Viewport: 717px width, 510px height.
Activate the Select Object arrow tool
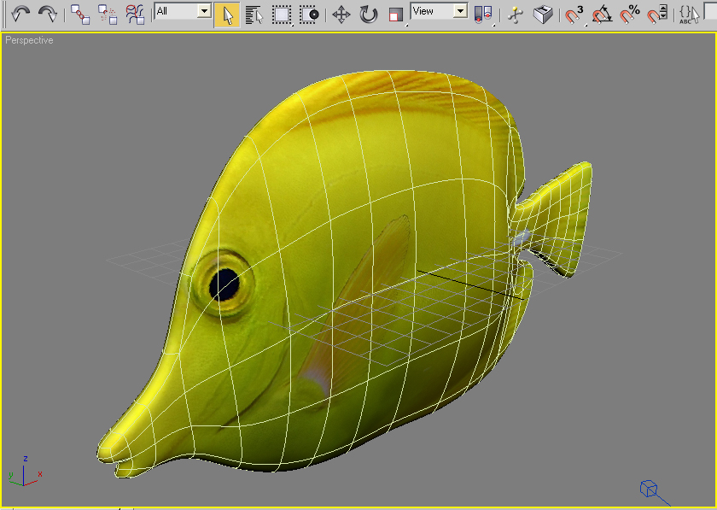coord(226,13)
